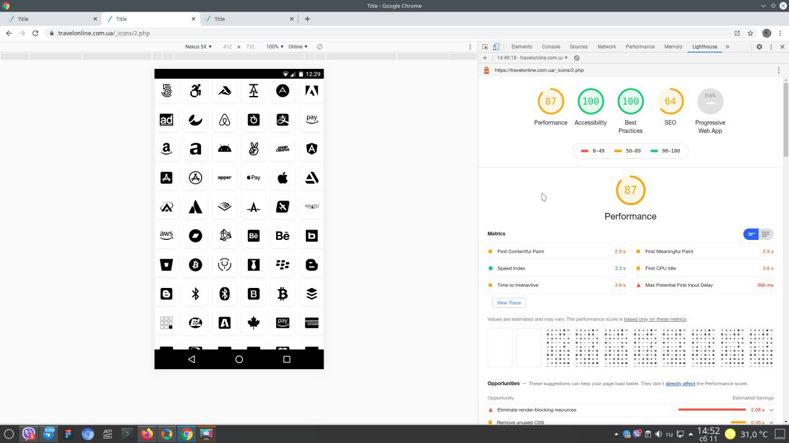
Task: Tap the Android recent apps square button
Action: coord(287,359)
